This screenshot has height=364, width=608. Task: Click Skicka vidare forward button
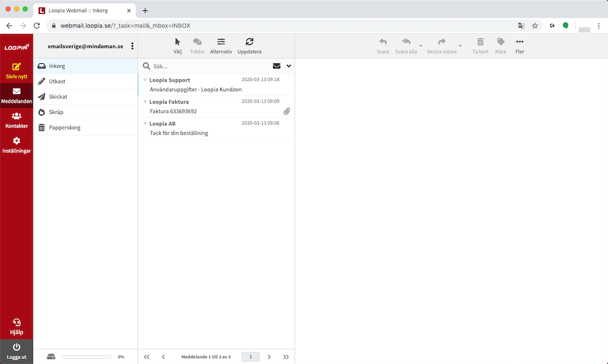point(441,46)
